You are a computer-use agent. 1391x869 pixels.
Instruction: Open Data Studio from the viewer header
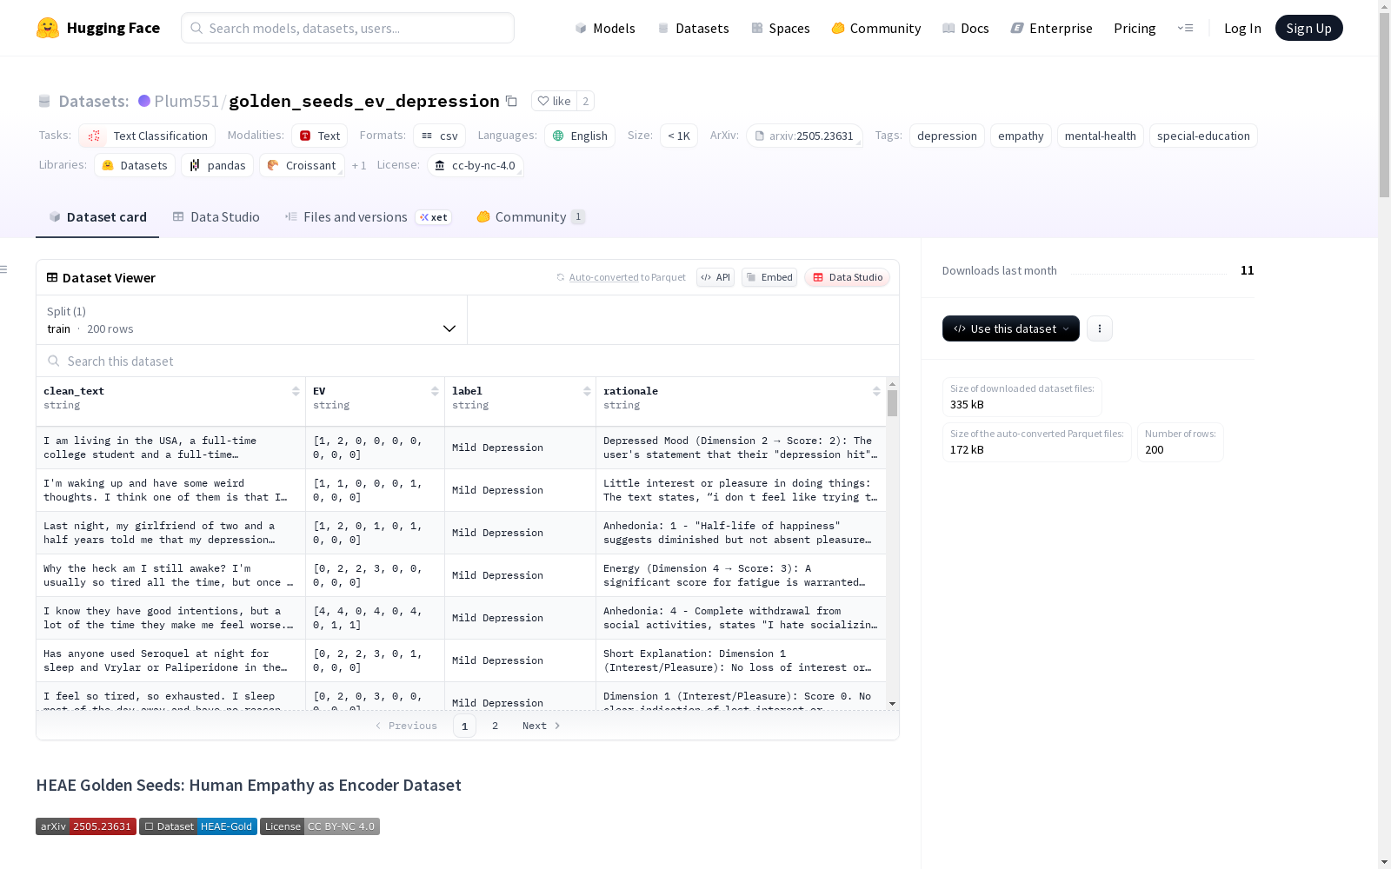848,277
